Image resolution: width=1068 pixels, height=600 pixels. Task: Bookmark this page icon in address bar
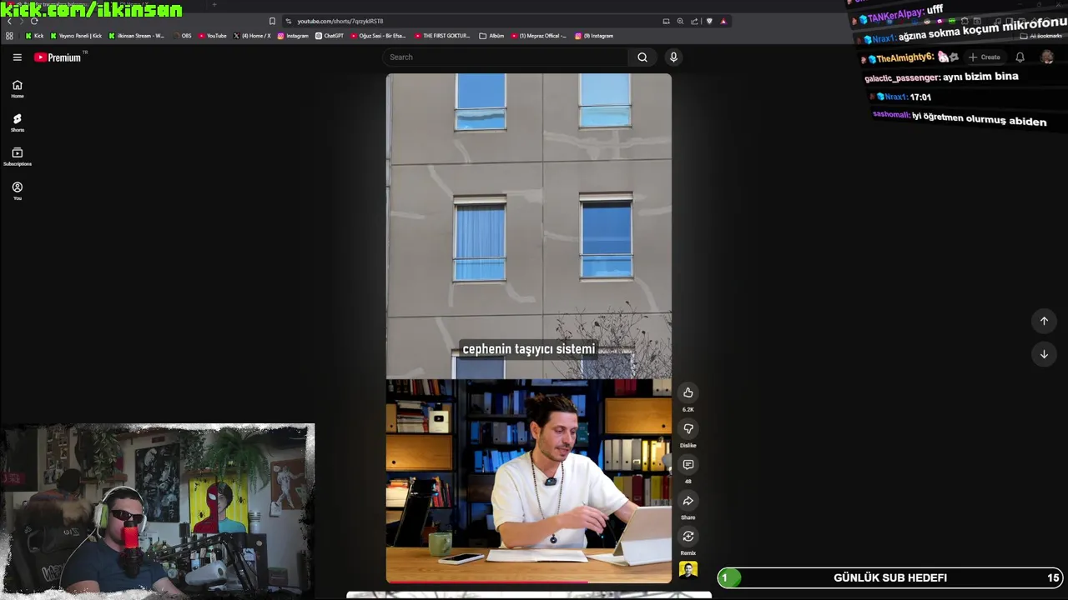point(272,21)
